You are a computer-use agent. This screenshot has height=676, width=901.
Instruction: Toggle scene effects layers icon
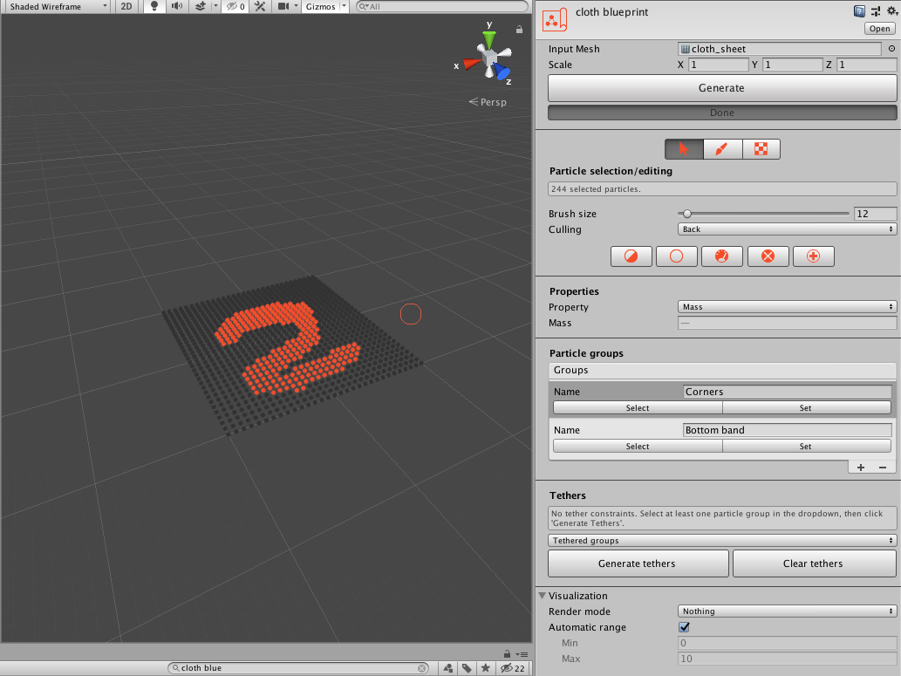[x=200, y=6]
